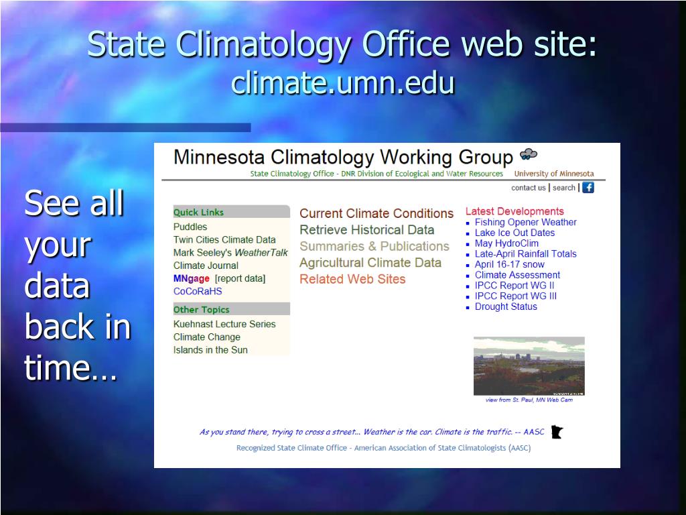The width and height of the screenshot is (686, 515).
Task: Click the University of Minnesota link
Action: pyautogui.click(x=554, y=174)
